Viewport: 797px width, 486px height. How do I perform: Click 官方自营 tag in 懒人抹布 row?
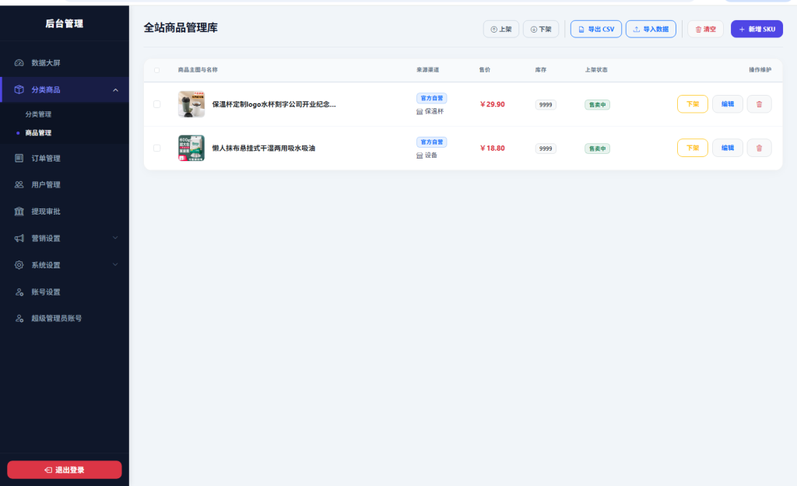[x=431, y=142]
